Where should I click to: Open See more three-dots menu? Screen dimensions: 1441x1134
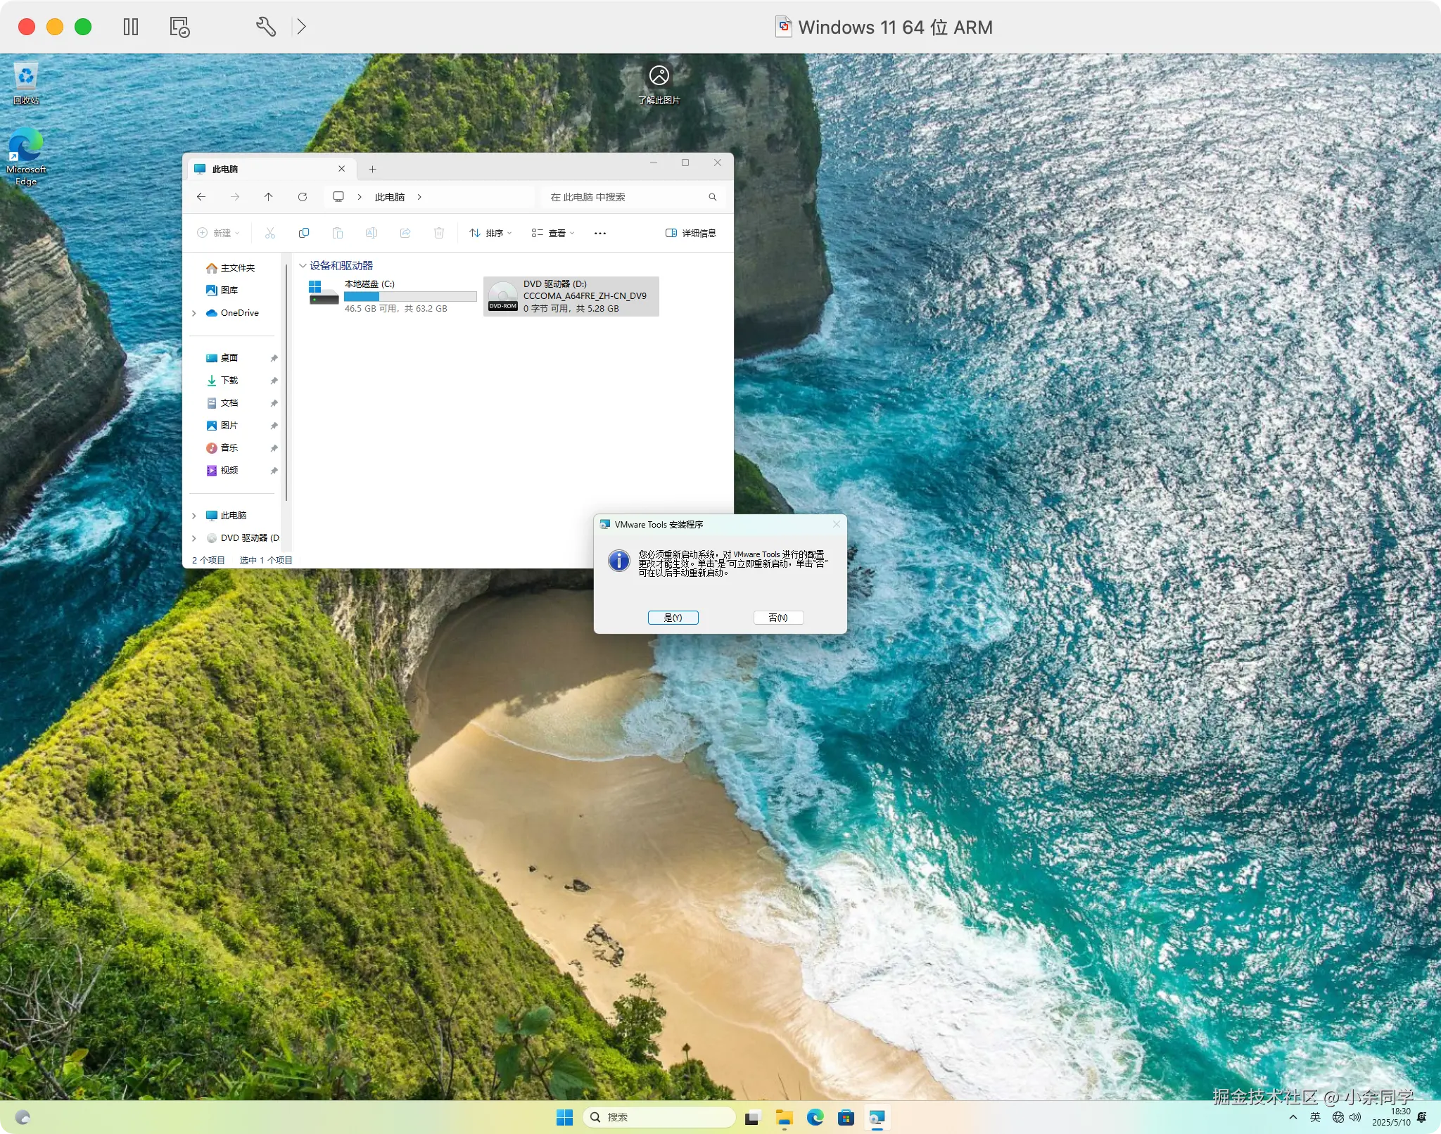tap(599, 233)
